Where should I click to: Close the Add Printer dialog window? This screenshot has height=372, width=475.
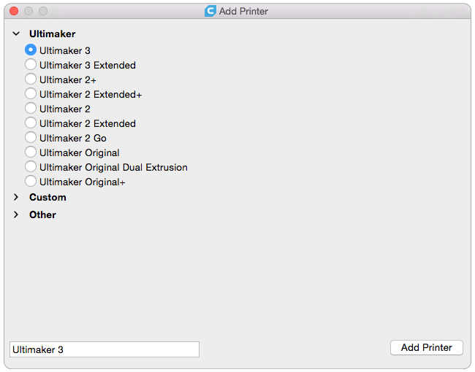14,11
